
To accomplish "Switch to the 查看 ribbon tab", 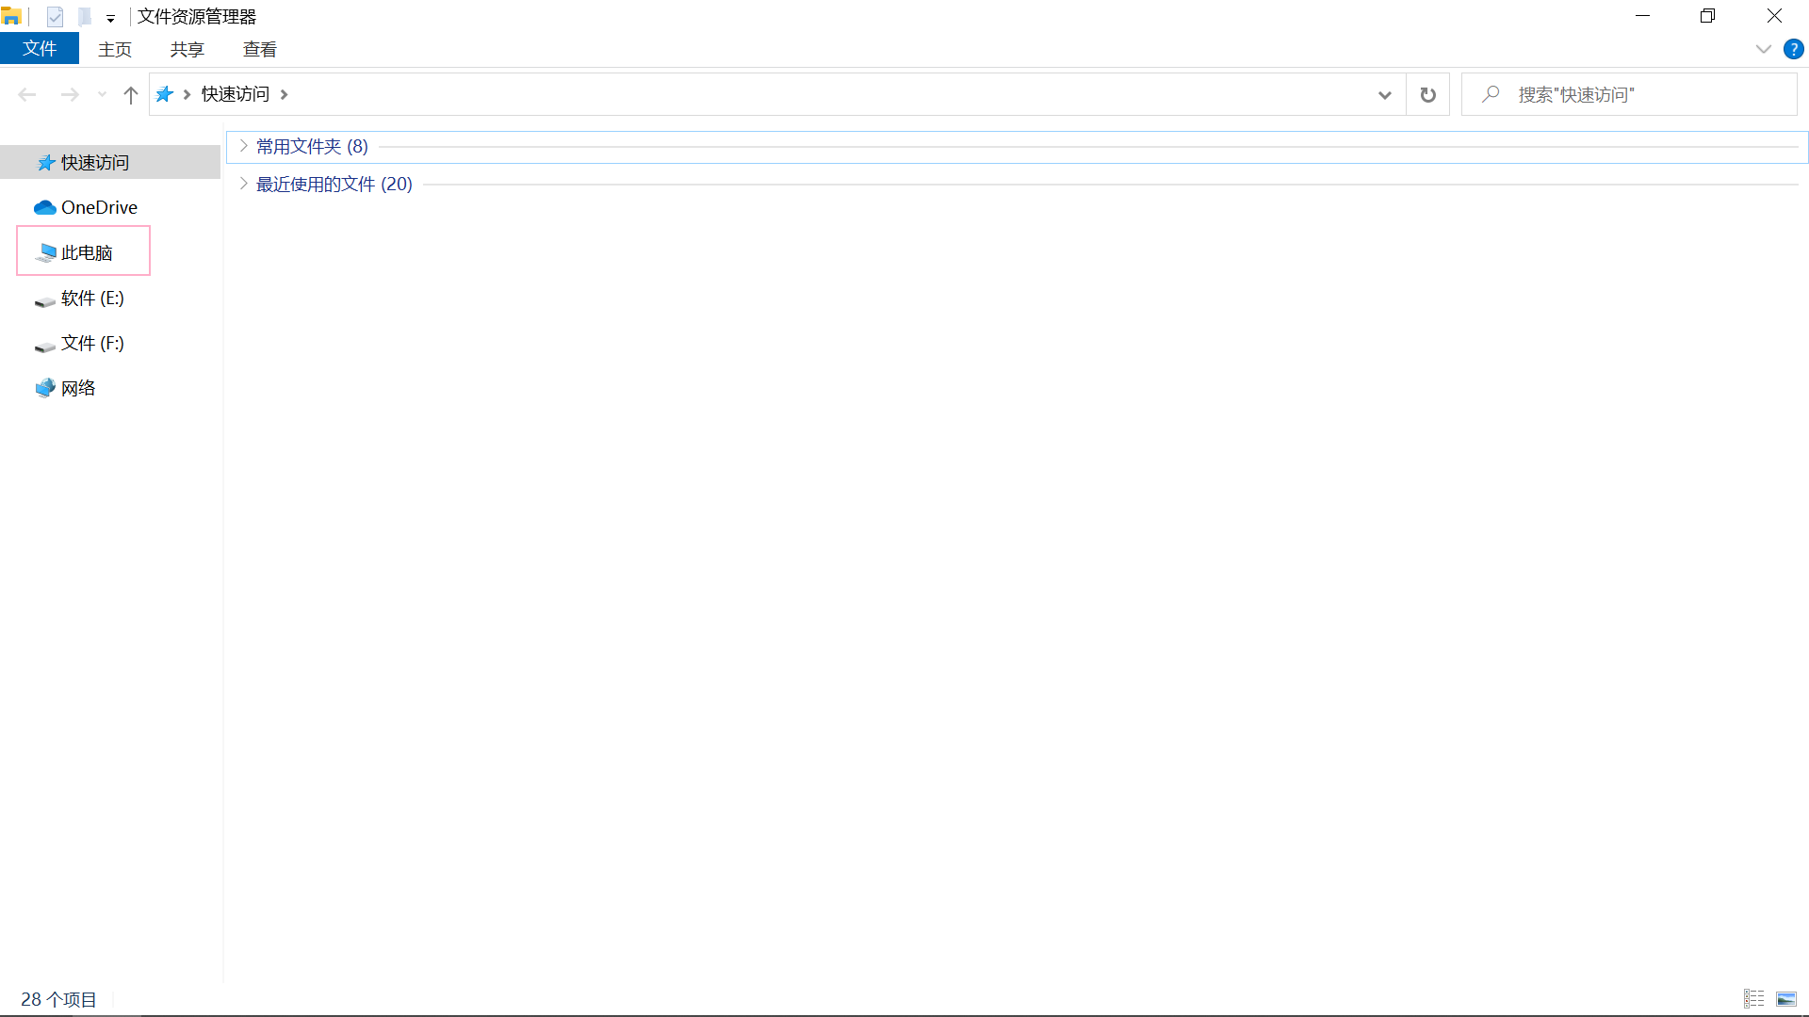I will (259, 49).
